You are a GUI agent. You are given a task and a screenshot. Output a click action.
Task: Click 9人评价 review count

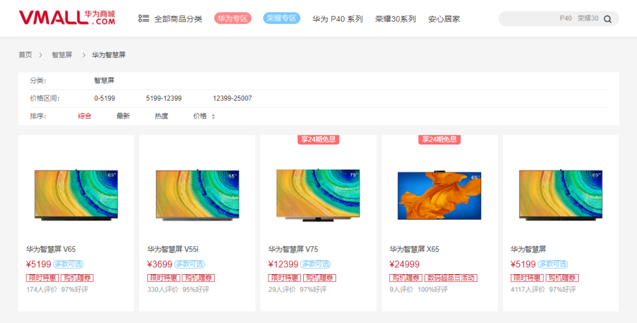[402, 290]
